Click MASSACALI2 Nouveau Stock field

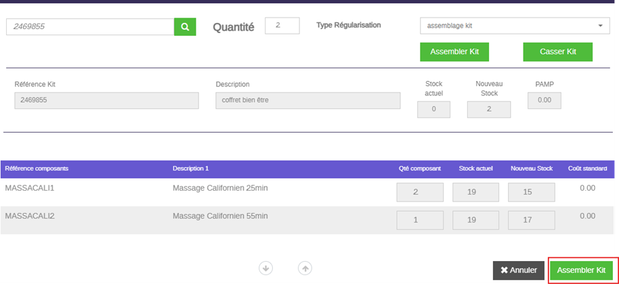coord(532,220)
